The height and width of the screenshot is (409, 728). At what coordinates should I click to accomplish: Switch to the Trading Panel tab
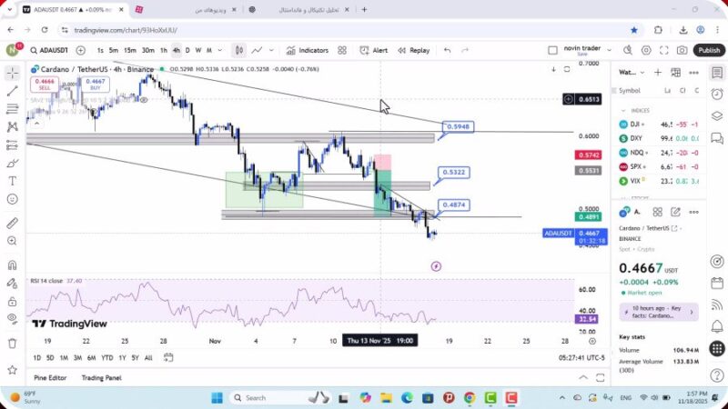pyautogui.click(x=101, y=377)
